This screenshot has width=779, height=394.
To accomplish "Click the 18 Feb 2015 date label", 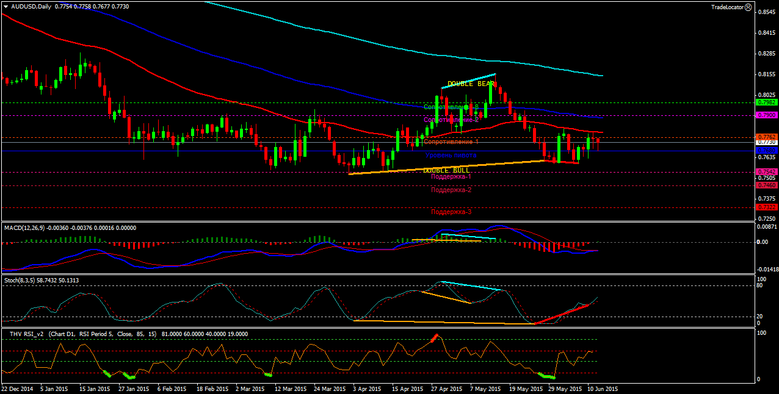I will click(x=212, y=389).
